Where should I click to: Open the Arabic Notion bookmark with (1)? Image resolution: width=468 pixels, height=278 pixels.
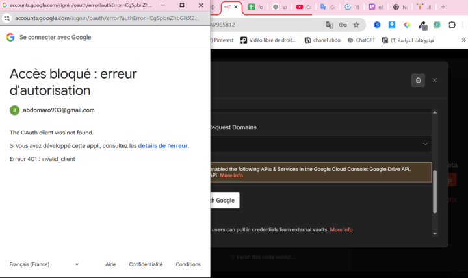(408, 40)
